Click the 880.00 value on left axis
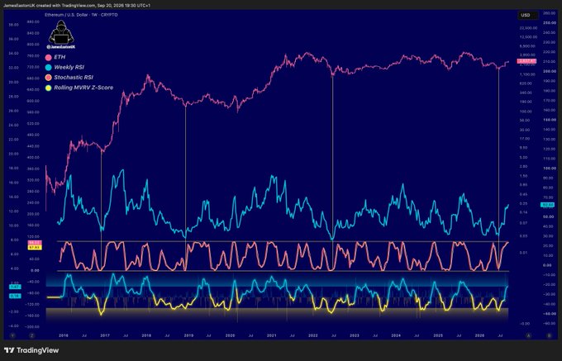This screenshot has height=361, width=562. pos(33,21)
